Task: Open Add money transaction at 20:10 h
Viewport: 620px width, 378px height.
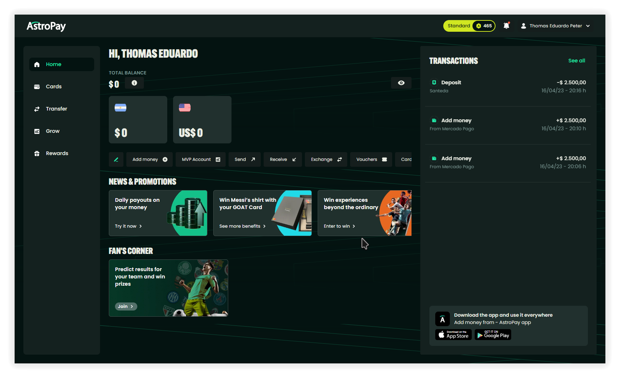Action: (x=508, y=125)
